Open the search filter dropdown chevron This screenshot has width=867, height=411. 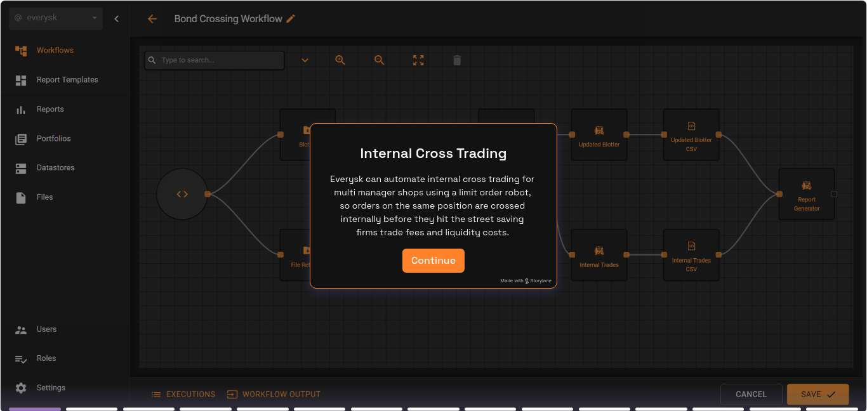click(x=305, y=60)
